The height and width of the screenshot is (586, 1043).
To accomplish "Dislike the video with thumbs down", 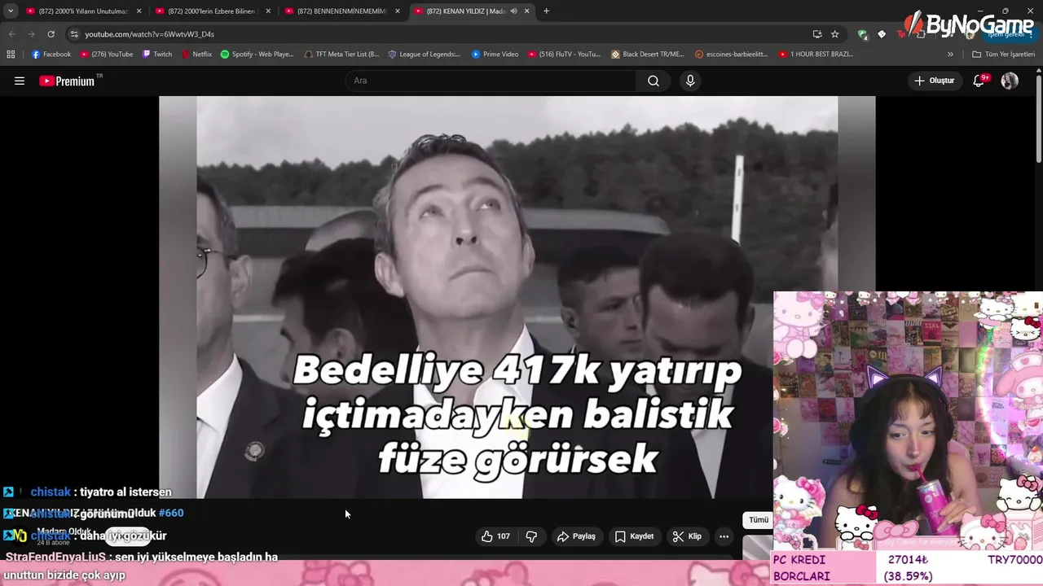I will pos(531,536).
